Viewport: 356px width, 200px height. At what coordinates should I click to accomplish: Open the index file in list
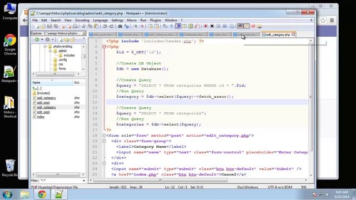(41, 117)
